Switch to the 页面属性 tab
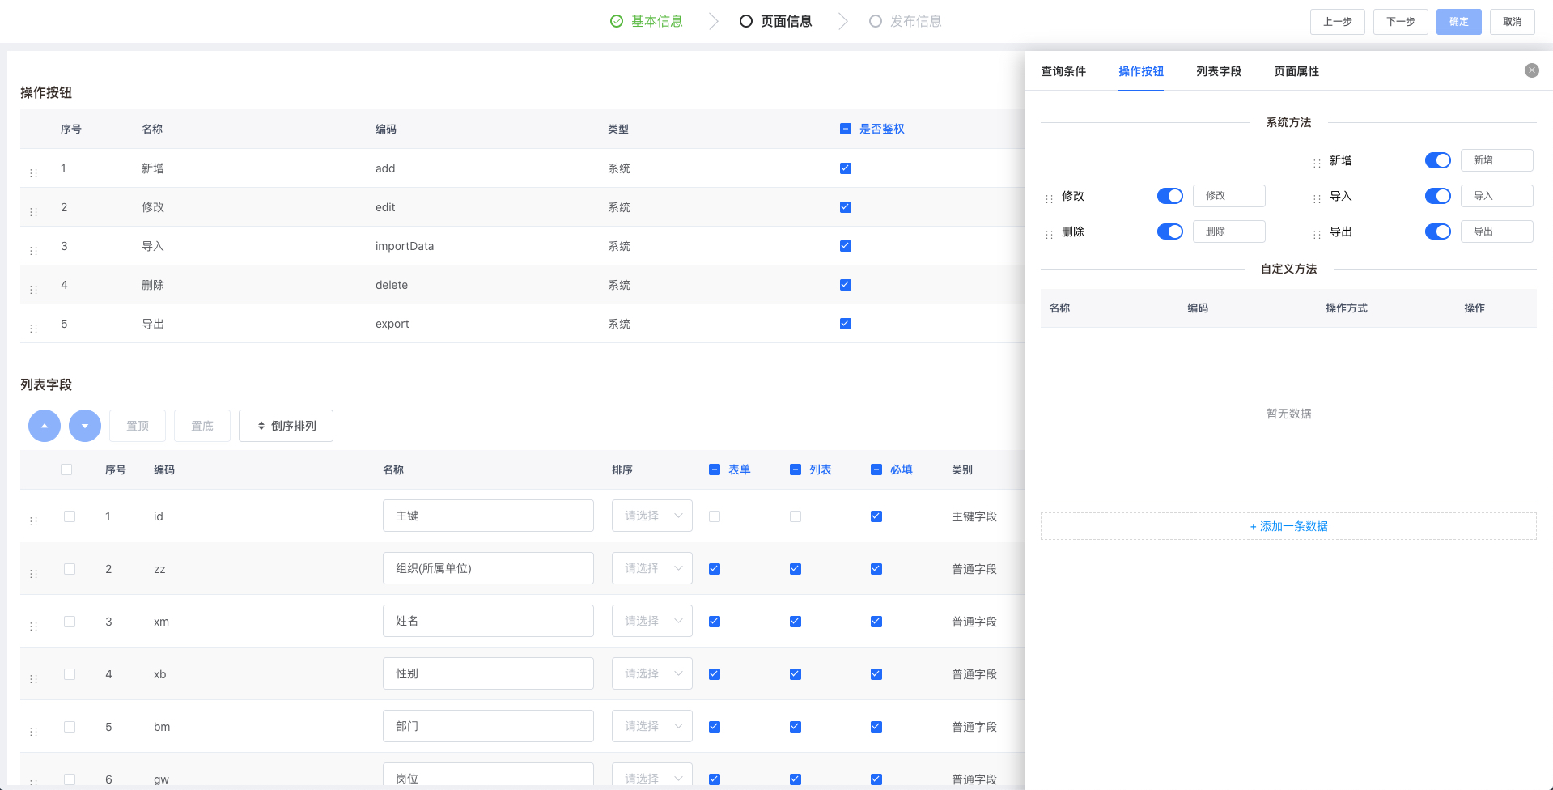Viewport: 1553px width, 790px height. pos(1296,71)
